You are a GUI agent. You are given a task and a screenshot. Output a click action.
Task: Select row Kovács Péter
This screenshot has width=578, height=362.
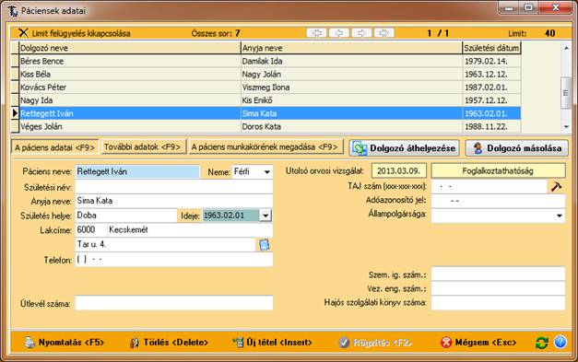pos(265,88)
